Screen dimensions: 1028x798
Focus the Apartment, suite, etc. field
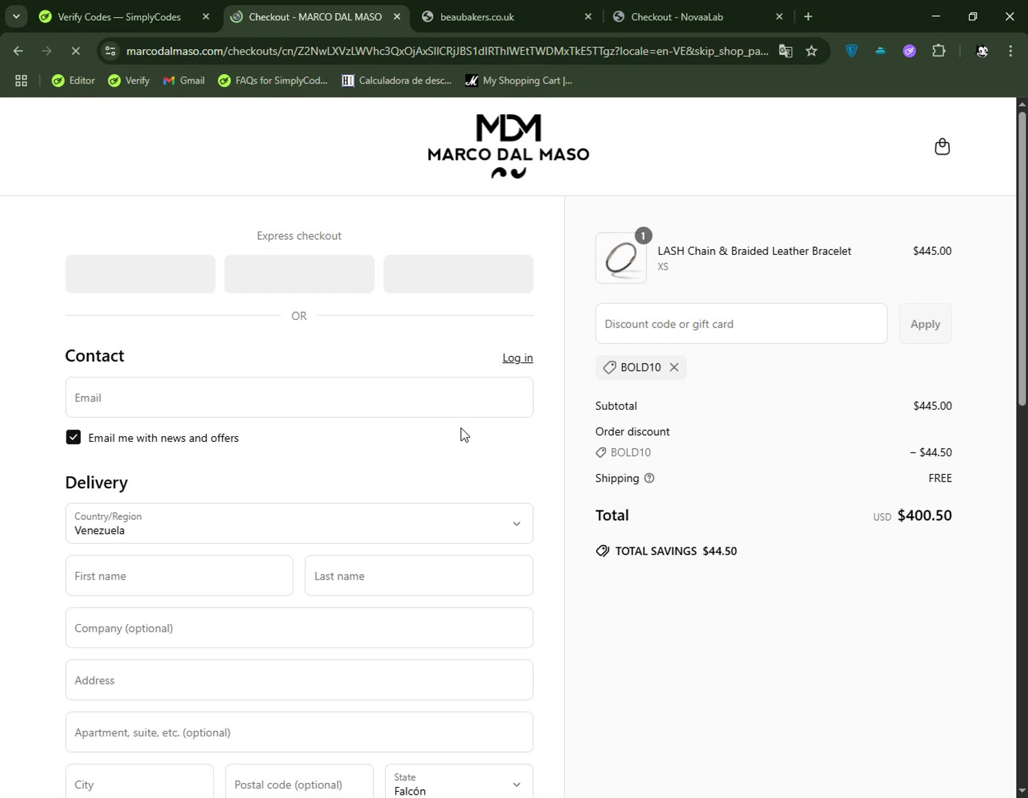point(299,732)
